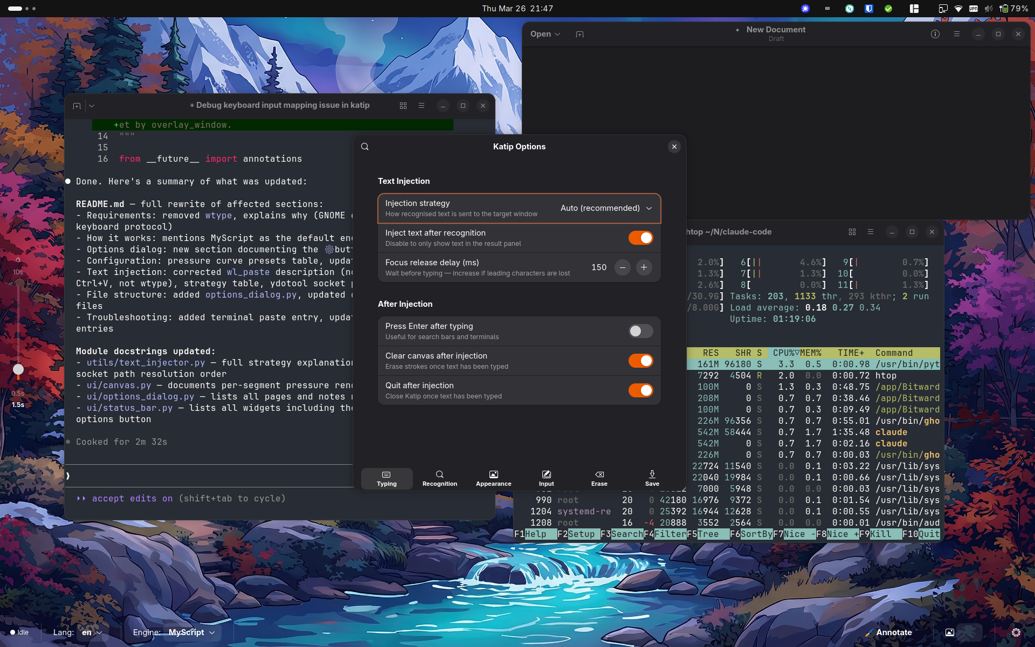Screen dimensions: 1035x647
Task: Click the image icon beside Annotate
Action: coord(950,632)
